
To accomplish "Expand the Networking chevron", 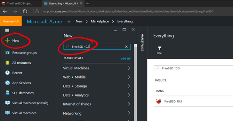I will 129,113.
